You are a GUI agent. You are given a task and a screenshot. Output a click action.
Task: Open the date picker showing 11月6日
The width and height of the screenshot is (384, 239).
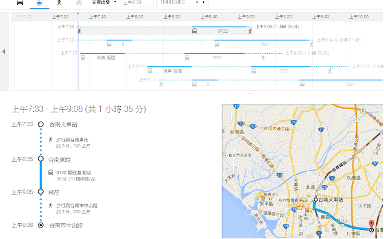point(173,2)
